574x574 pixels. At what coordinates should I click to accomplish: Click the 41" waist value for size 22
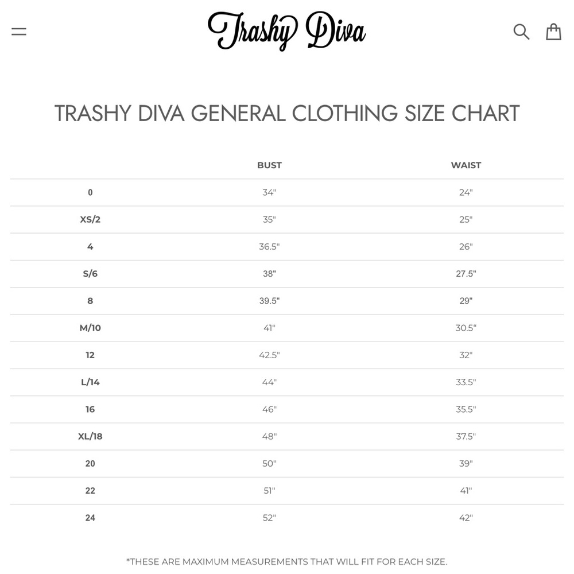(466, 491)
